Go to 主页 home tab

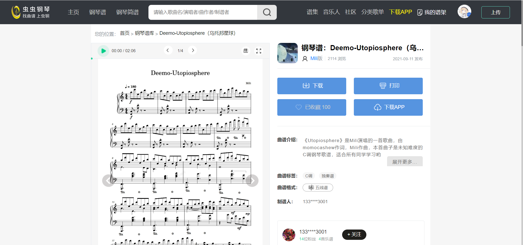pyautogui.click(x=74, y=12)
